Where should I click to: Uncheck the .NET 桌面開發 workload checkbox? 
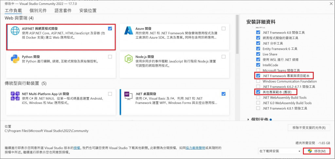[x=223, y=94]
